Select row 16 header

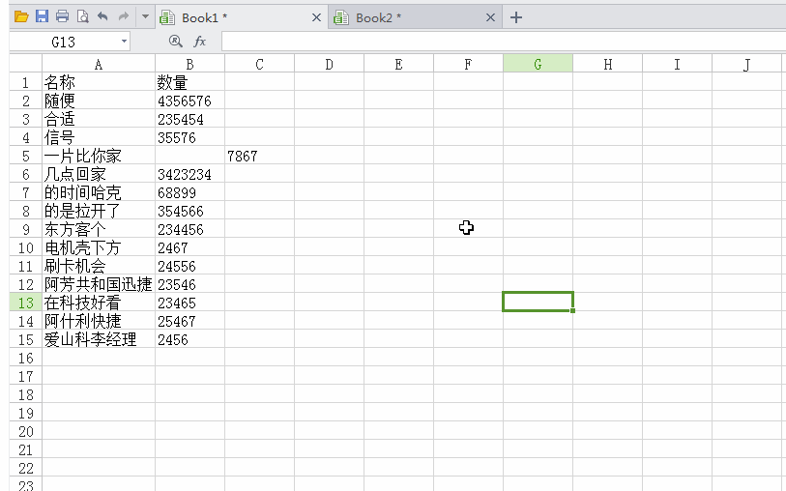(25, 358)
